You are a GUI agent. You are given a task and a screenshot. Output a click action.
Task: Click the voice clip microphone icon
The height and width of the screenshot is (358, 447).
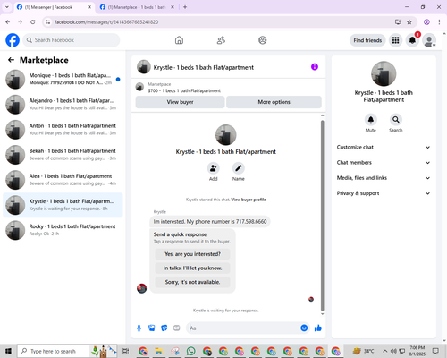(139, 328)
